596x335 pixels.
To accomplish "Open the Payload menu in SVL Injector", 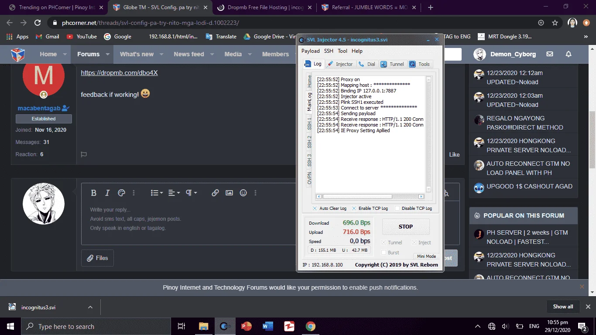I will coord(310,51).
